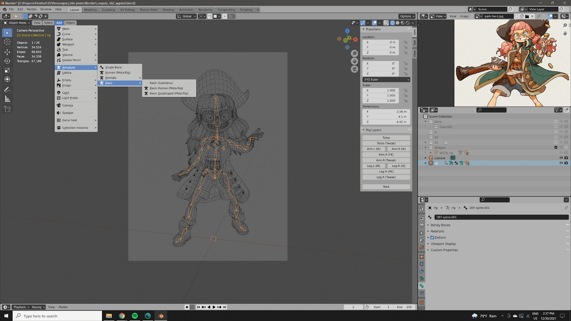Viewport: 571px width, 321px height.
Task: Toggle visibility of the rig object
Action: click(x=561, y=163)
